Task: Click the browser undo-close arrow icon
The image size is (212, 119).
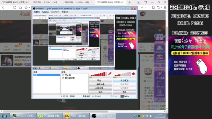Action: (x=158, y=7)
